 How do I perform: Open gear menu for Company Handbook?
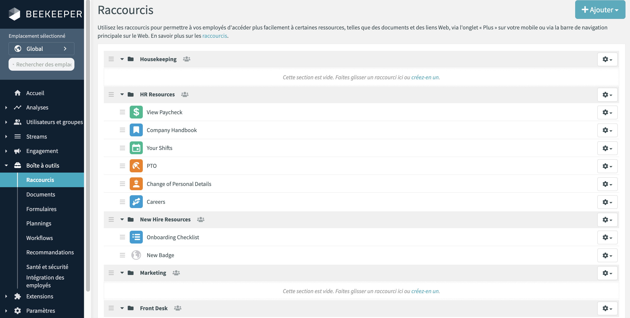[607, 130]
